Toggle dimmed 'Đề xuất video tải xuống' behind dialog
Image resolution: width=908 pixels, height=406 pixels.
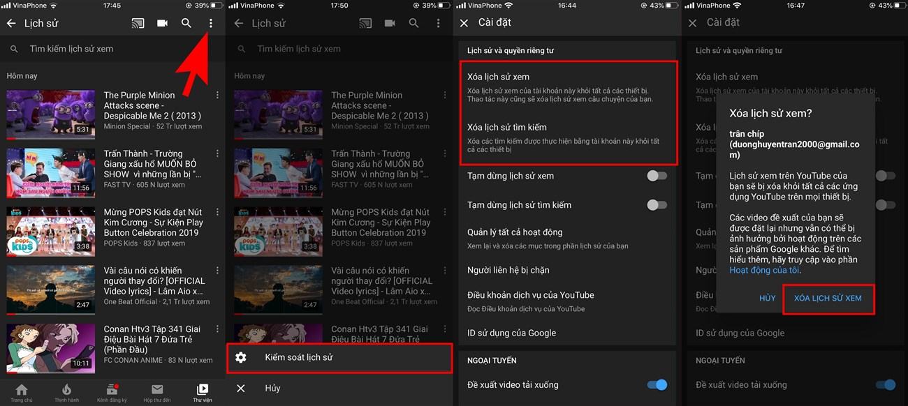tap(885, 384)
